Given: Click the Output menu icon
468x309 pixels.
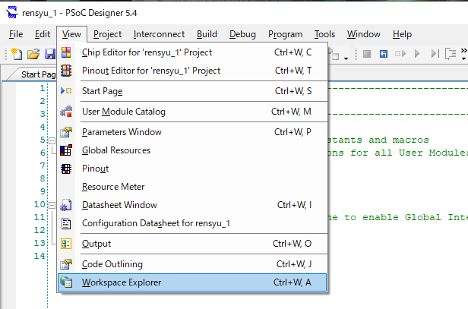Looking at the screenshot, I should click(x=66, y=244).
